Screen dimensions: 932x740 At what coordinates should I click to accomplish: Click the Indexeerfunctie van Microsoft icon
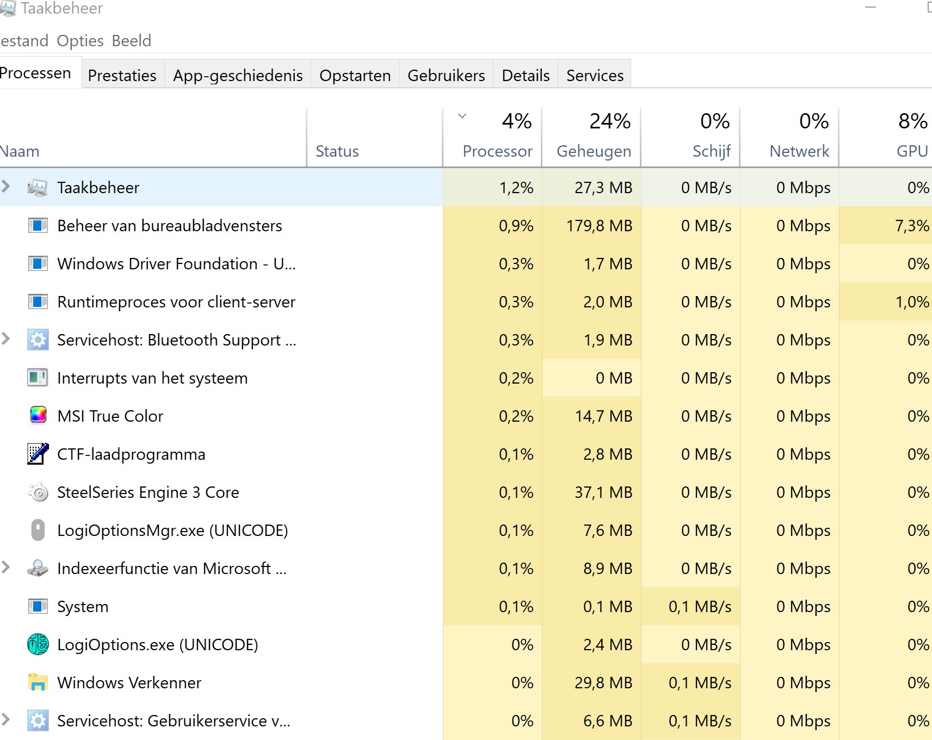click(38, 568)
